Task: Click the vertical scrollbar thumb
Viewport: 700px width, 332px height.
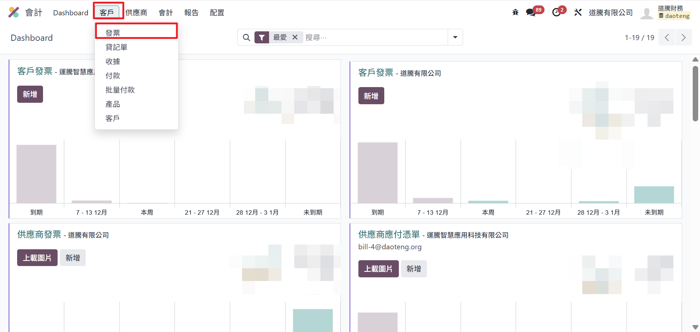Action: pos(695,94)
